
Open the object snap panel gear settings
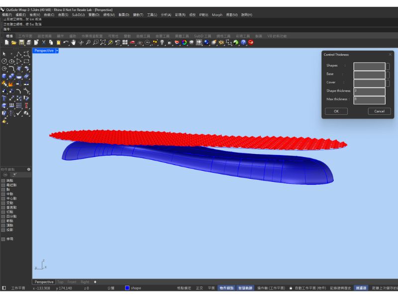(28, 169)
